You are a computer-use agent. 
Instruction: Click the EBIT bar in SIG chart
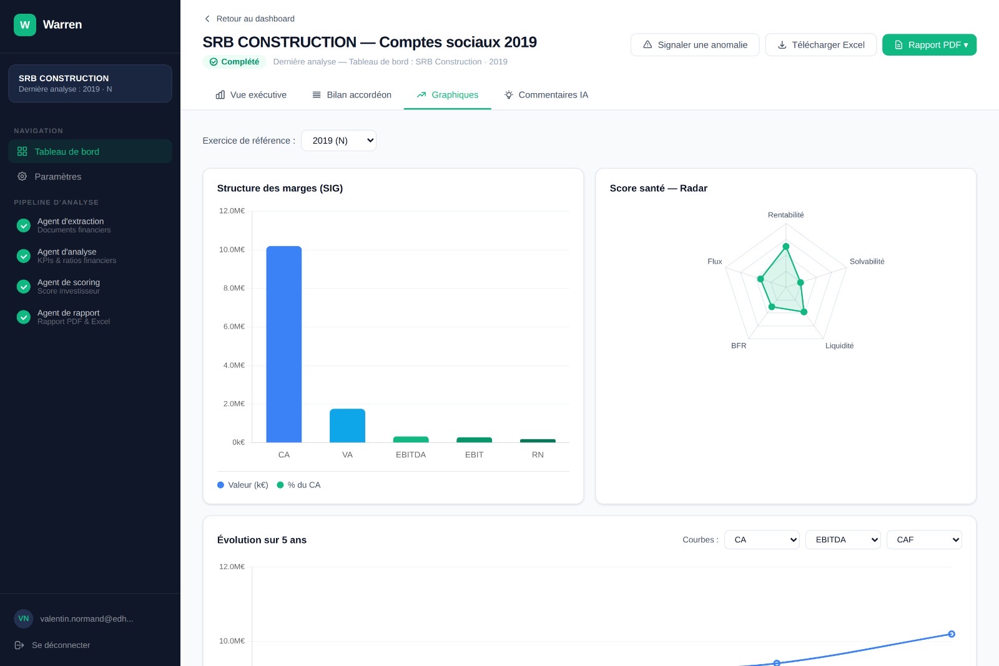point(475,440)
